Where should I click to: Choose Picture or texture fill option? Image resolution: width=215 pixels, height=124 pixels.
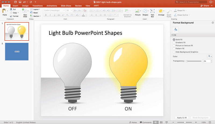(x=174, y=46)
